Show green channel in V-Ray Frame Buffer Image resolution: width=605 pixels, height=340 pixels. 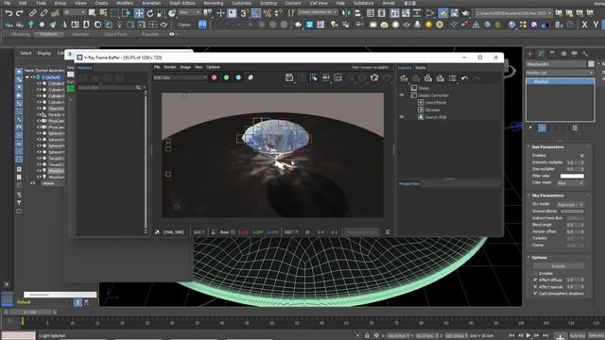[226, 77]
